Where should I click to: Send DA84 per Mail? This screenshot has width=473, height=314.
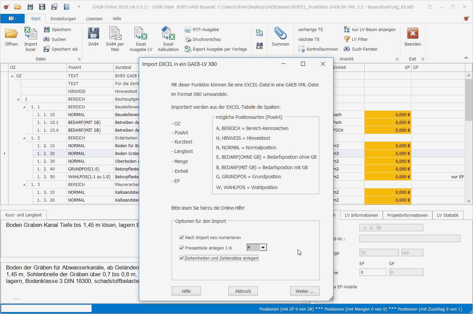[115, 34]
